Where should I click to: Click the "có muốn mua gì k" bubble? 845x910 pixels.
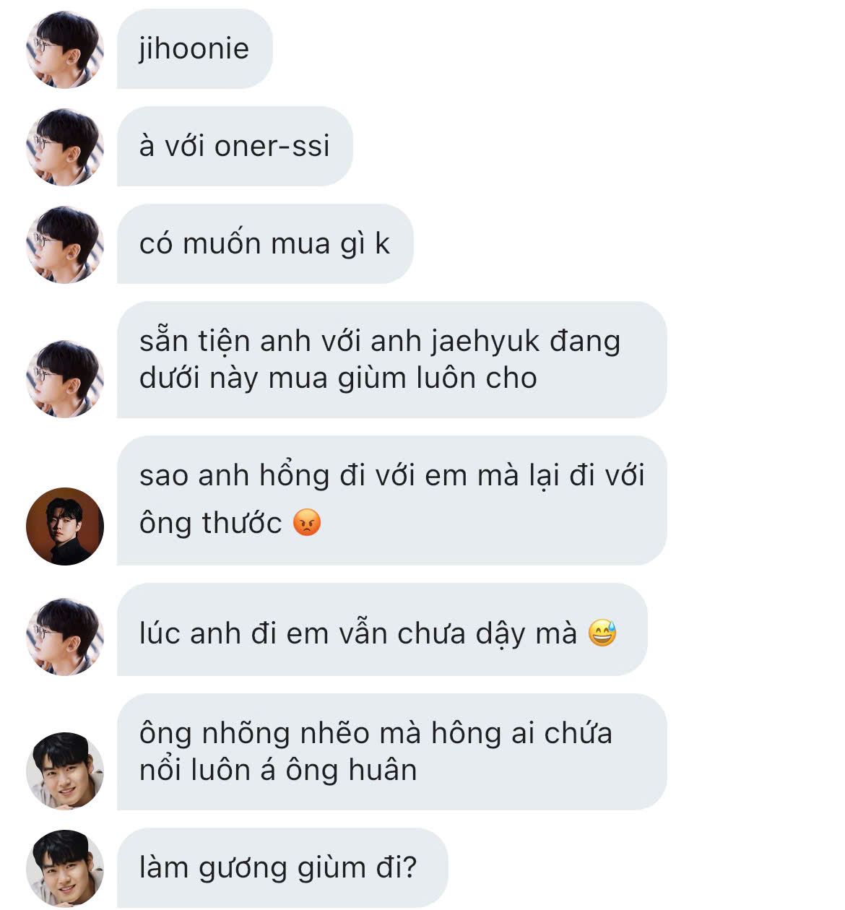tap(265, 244)
